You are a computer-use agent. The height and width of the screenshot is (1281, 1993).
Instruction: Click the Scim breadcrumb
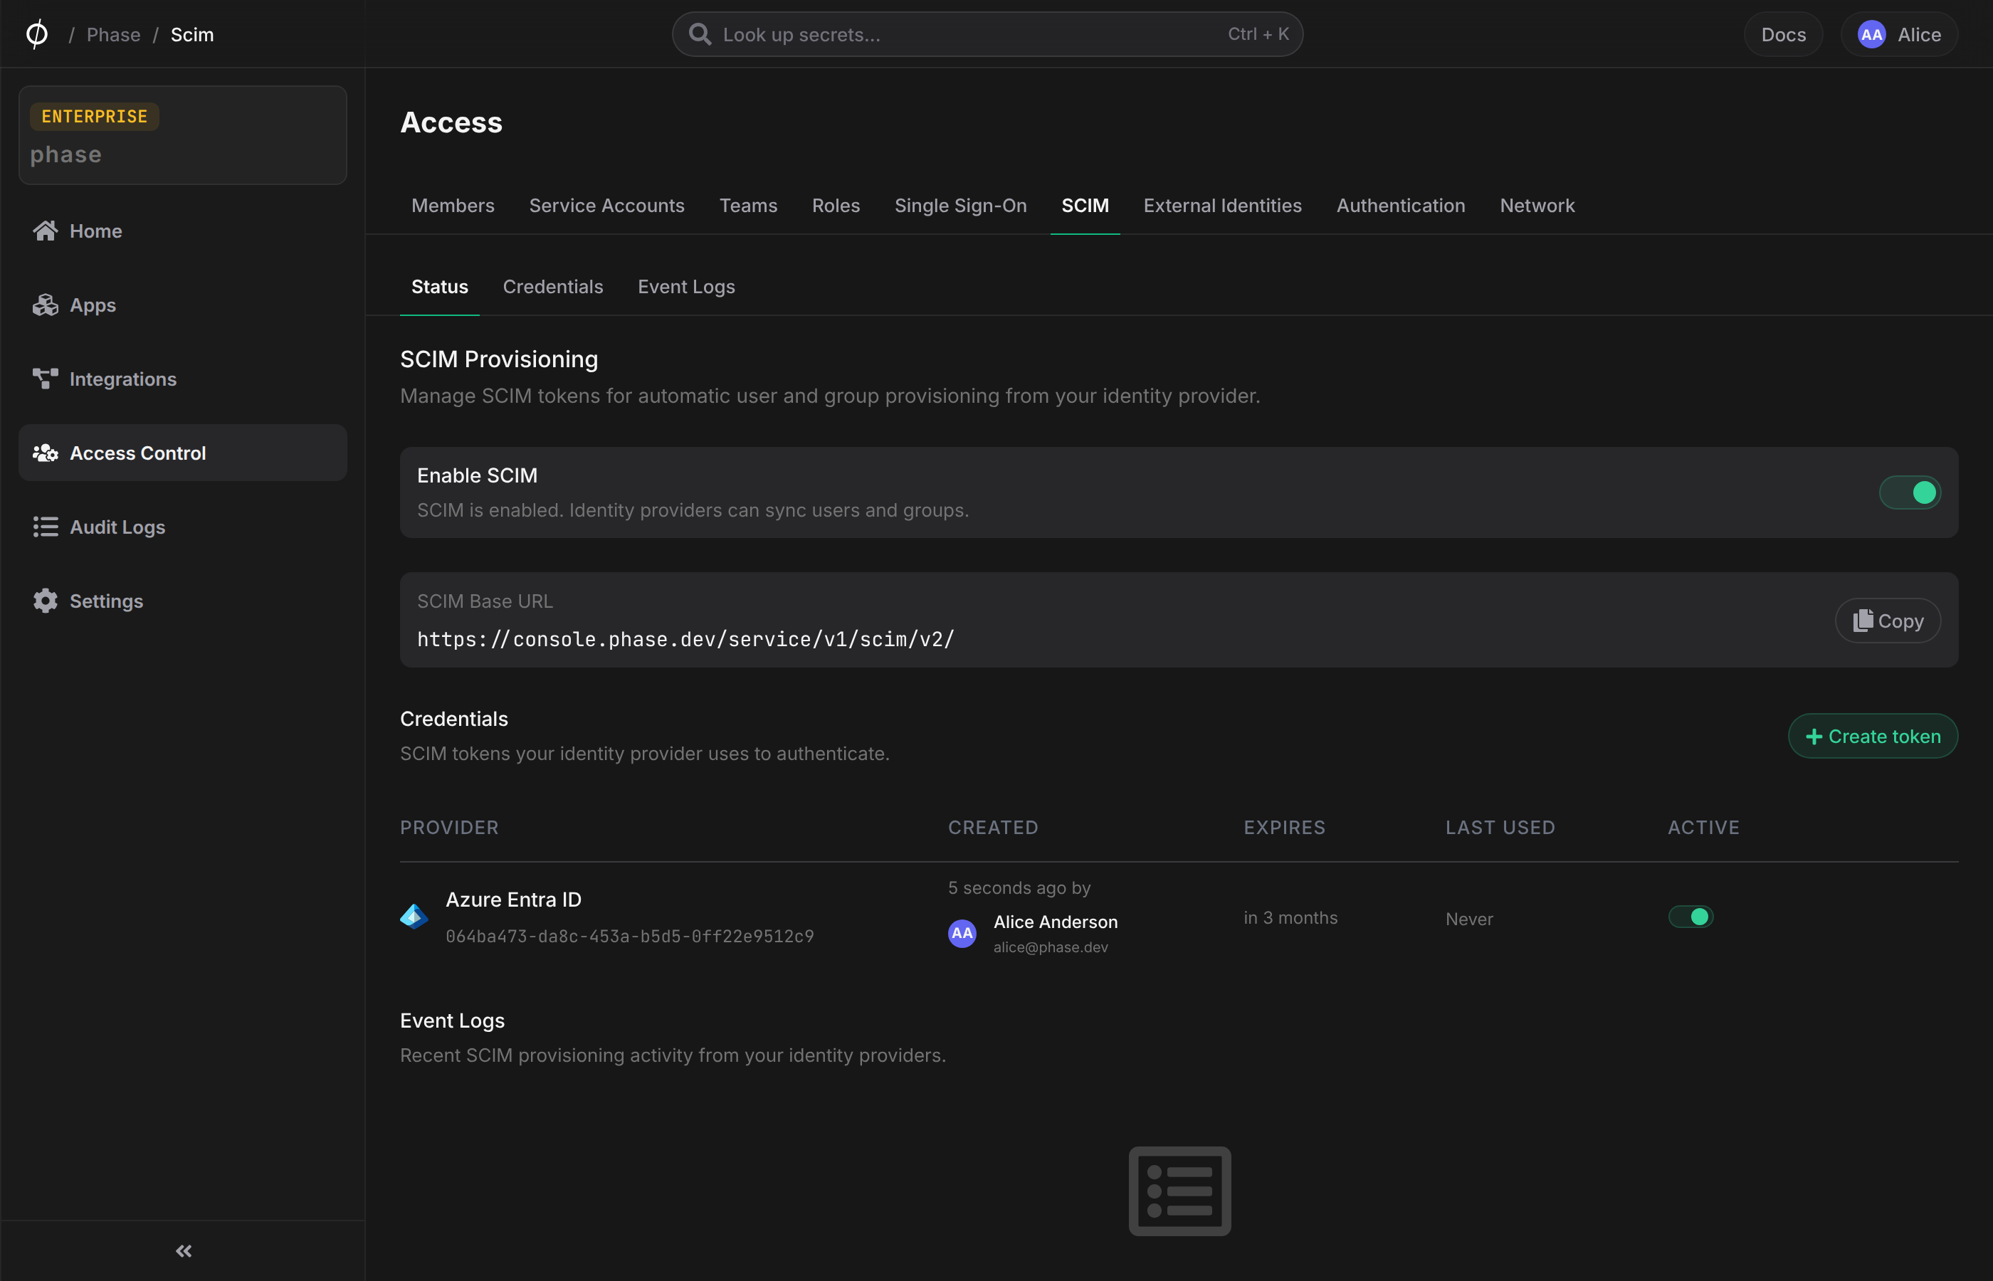[192, 34]
